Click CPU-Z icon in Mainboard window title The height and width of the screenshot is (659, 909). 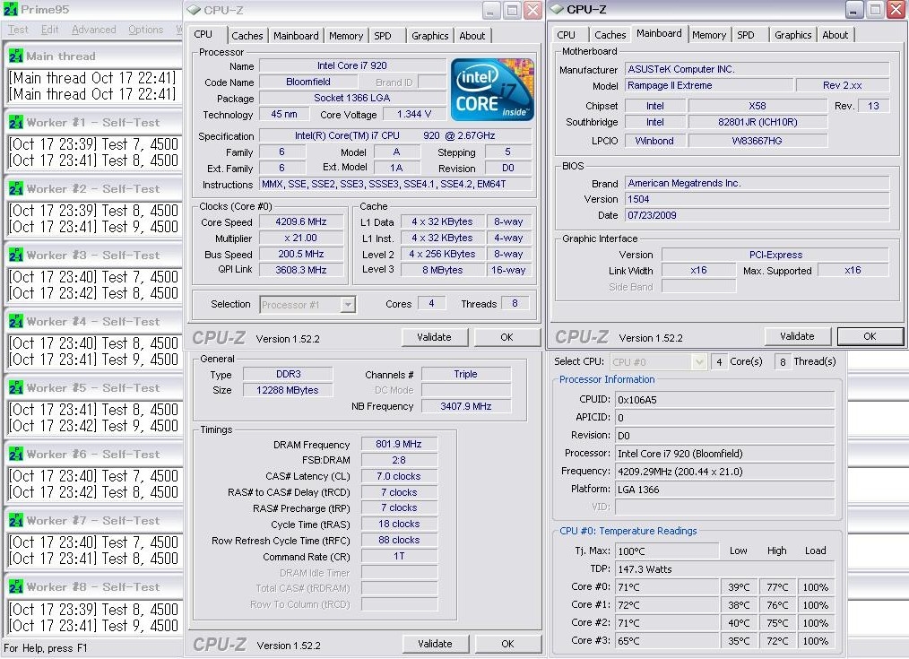pyautogui.click(x=557, y=10)
